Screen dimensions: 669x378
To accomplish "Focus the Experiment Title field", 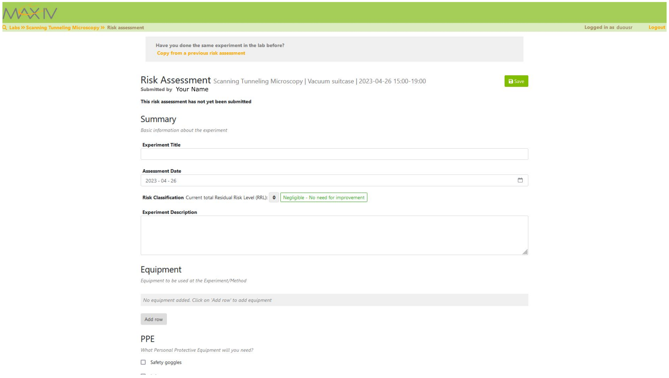I will [x=334, y=154].
